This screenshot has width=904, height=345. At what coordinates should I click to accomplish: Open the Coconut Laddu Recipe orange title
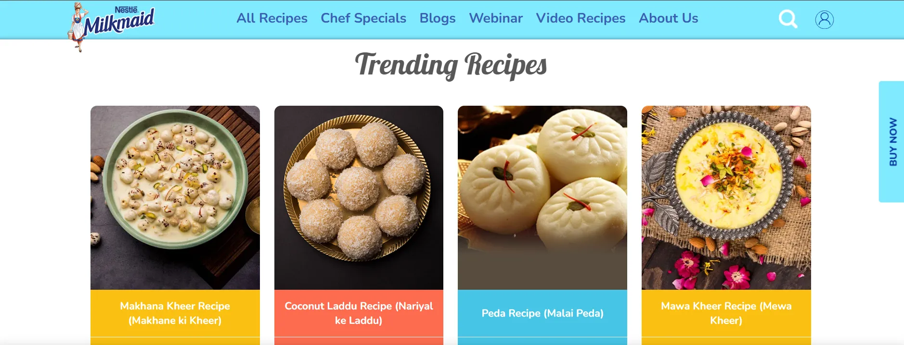(x=359, y=313)
